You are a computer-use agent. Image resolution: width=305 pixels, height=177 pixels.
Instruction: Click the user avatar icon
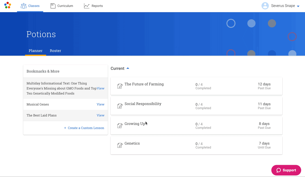tap(265, 6)
